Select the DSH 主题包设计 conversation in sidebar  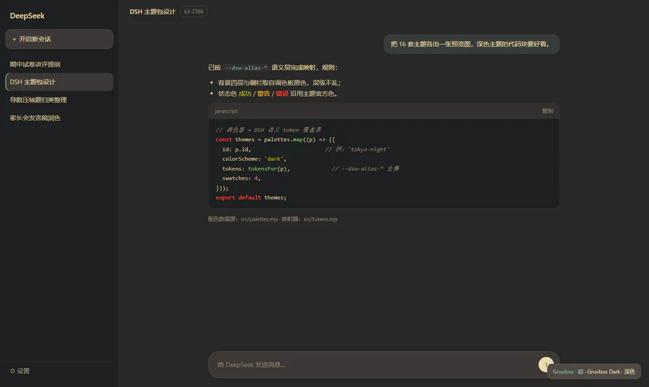59,82
